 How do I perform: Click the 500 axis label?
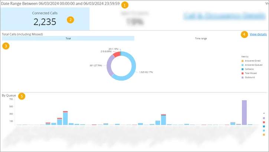coord(11,106)
